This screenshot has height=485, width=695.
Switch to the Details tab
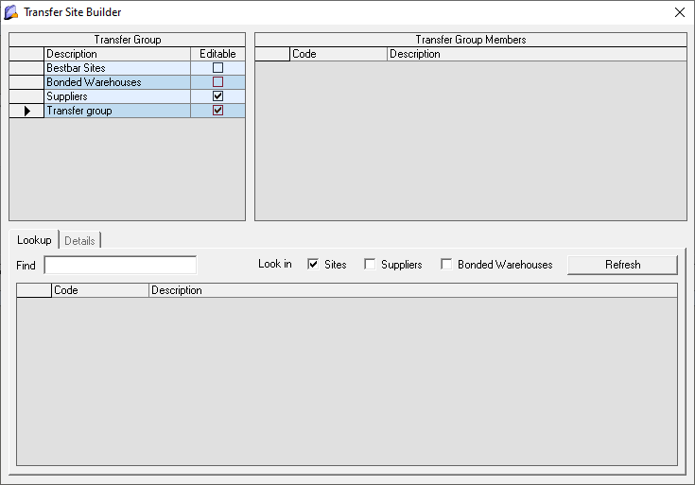point(79,241)
